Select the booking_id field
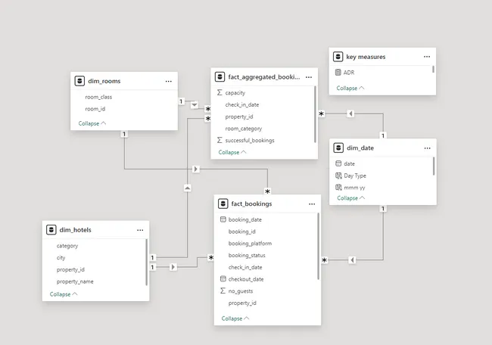 point(242,232)
